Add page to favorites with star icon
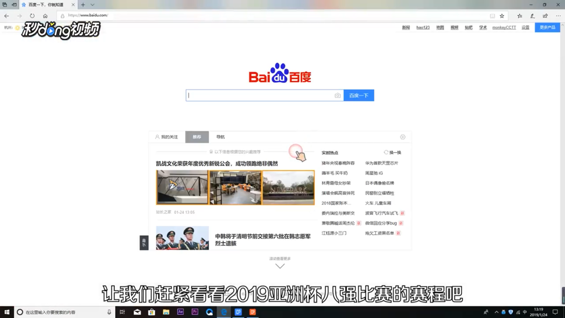 pyautogui.click(x=502, y=16)
